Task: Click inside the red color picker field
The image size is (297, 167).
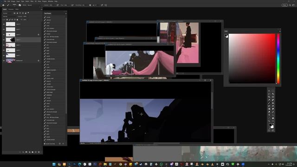Action: [252, 58]
